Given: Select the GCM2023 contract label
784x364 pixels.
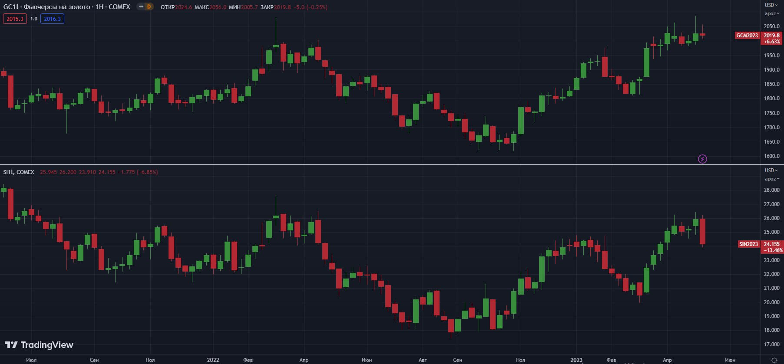Looking at the screenshot, I should (747, 36).
